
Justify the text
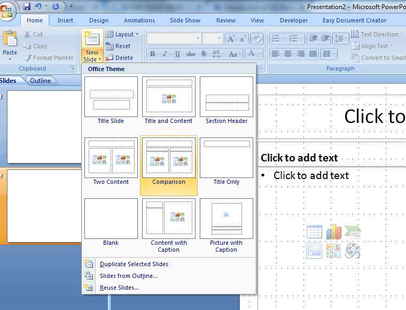313,54
